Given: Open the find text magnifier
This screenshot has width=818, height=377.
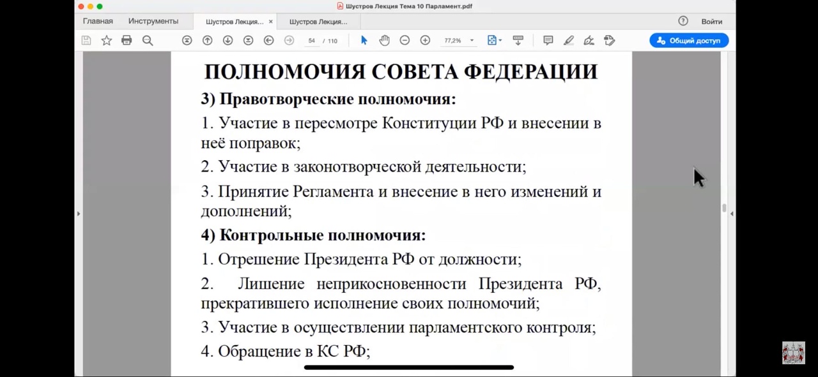Looking at the screenshot, I should 148,40.
